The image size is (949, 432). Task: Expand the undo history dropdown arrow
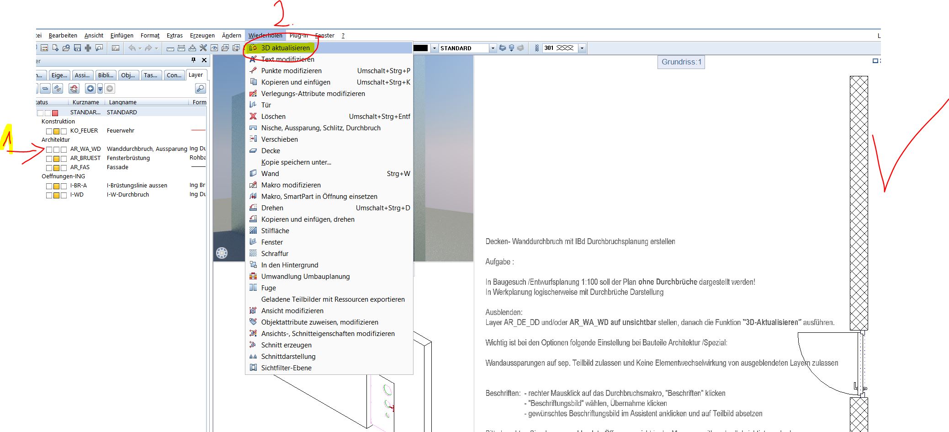tap(139, 48)
